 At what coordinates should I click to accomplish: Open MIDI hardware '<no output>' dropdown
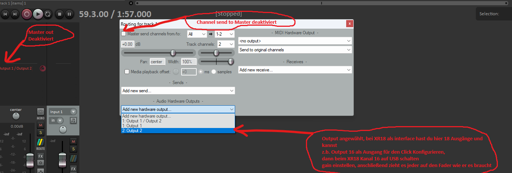295,41
